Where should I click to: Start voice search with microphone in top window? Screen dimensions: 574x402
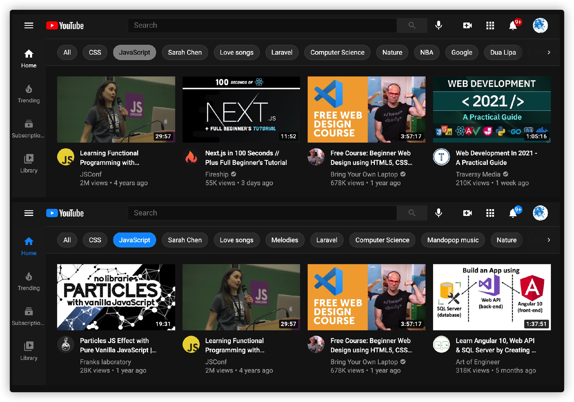point(439,26)
